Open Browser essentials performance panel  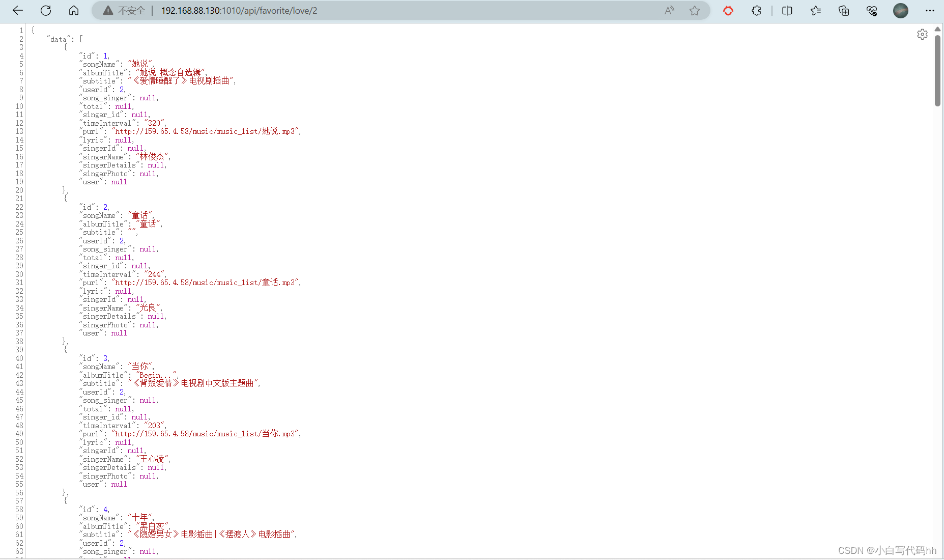[872, 11]
